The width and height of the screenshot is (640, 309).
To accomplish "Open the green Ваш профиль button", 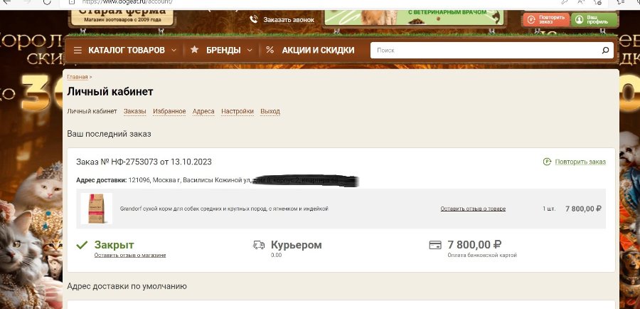I will [x=594, y=20].
